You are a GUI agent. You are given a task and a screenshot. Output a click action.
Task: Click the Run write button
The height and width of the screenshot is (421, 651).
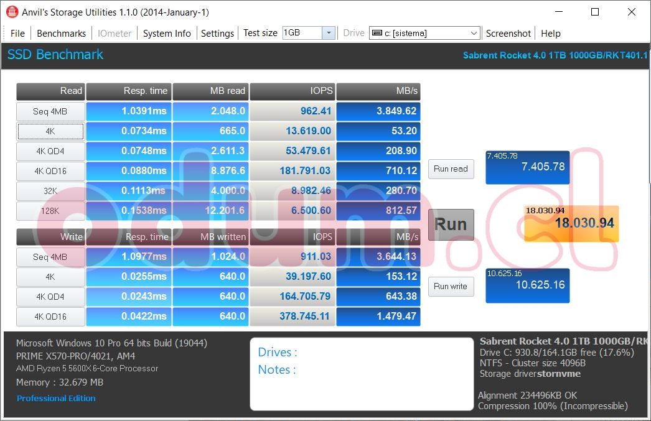click(451, 286)
